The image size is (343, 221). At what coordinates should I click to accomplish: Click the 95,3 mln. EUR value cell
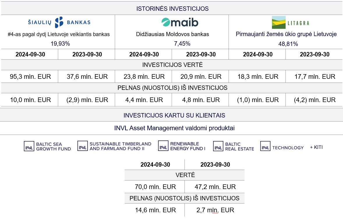(30, 77)
